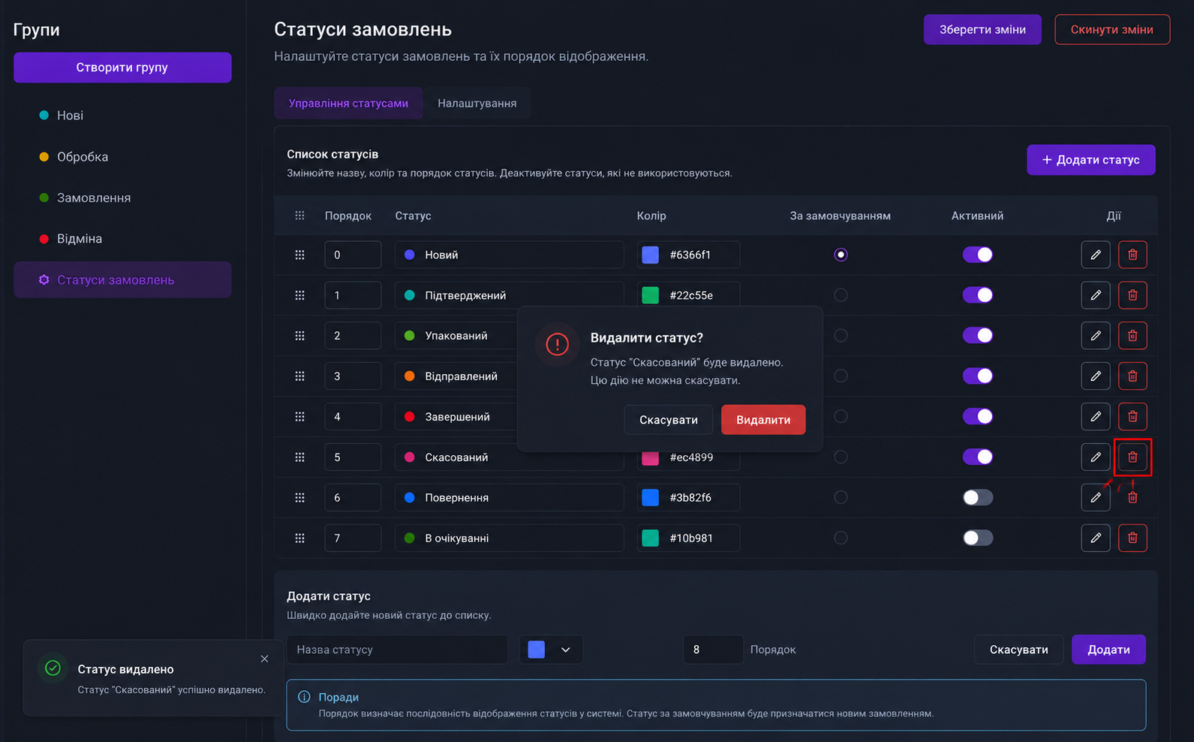This screenshot has height=742, width=1194.
Task: Open the Управління статусами tab
Action: click(348, 103)
